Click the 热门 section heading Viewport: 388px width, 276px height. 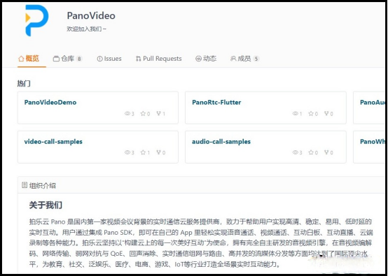click(24, 83)
